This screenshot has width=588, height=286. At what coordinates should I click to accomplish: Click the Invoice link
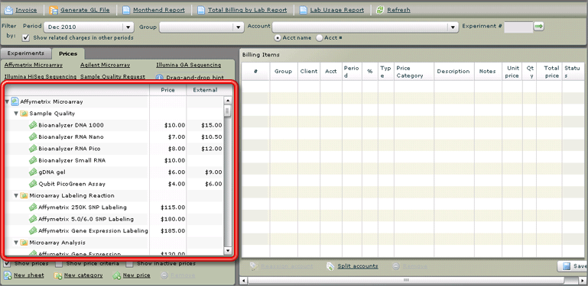point(26,10)
